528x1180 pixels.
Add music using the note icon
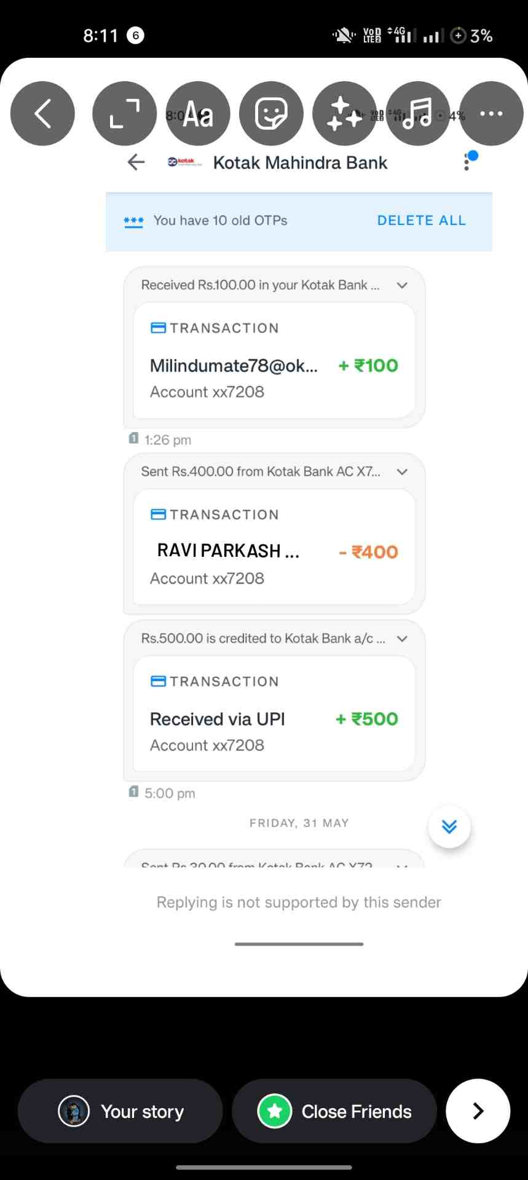(418, 114)
